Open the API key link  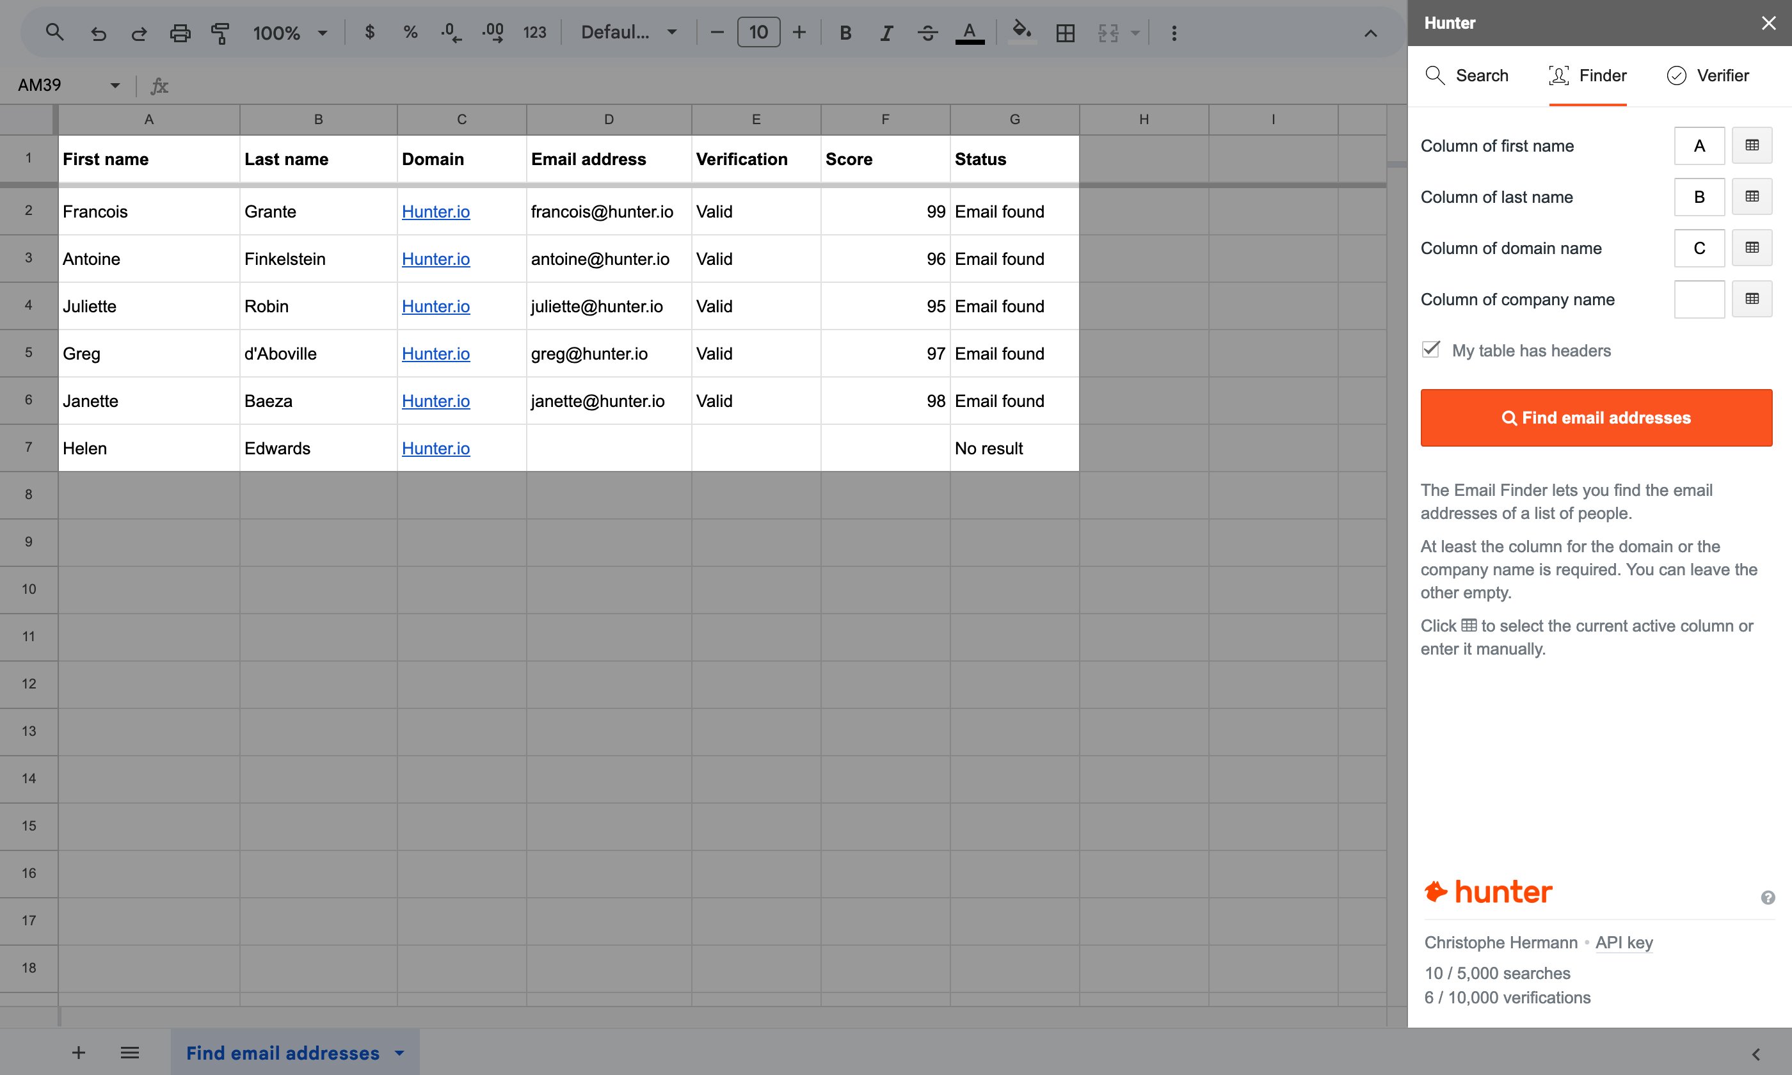pyautogui.click(x=1624, y=943)
